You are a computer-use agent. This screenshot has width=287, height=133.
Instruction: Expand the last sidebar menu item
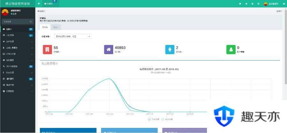click(18, 91)
